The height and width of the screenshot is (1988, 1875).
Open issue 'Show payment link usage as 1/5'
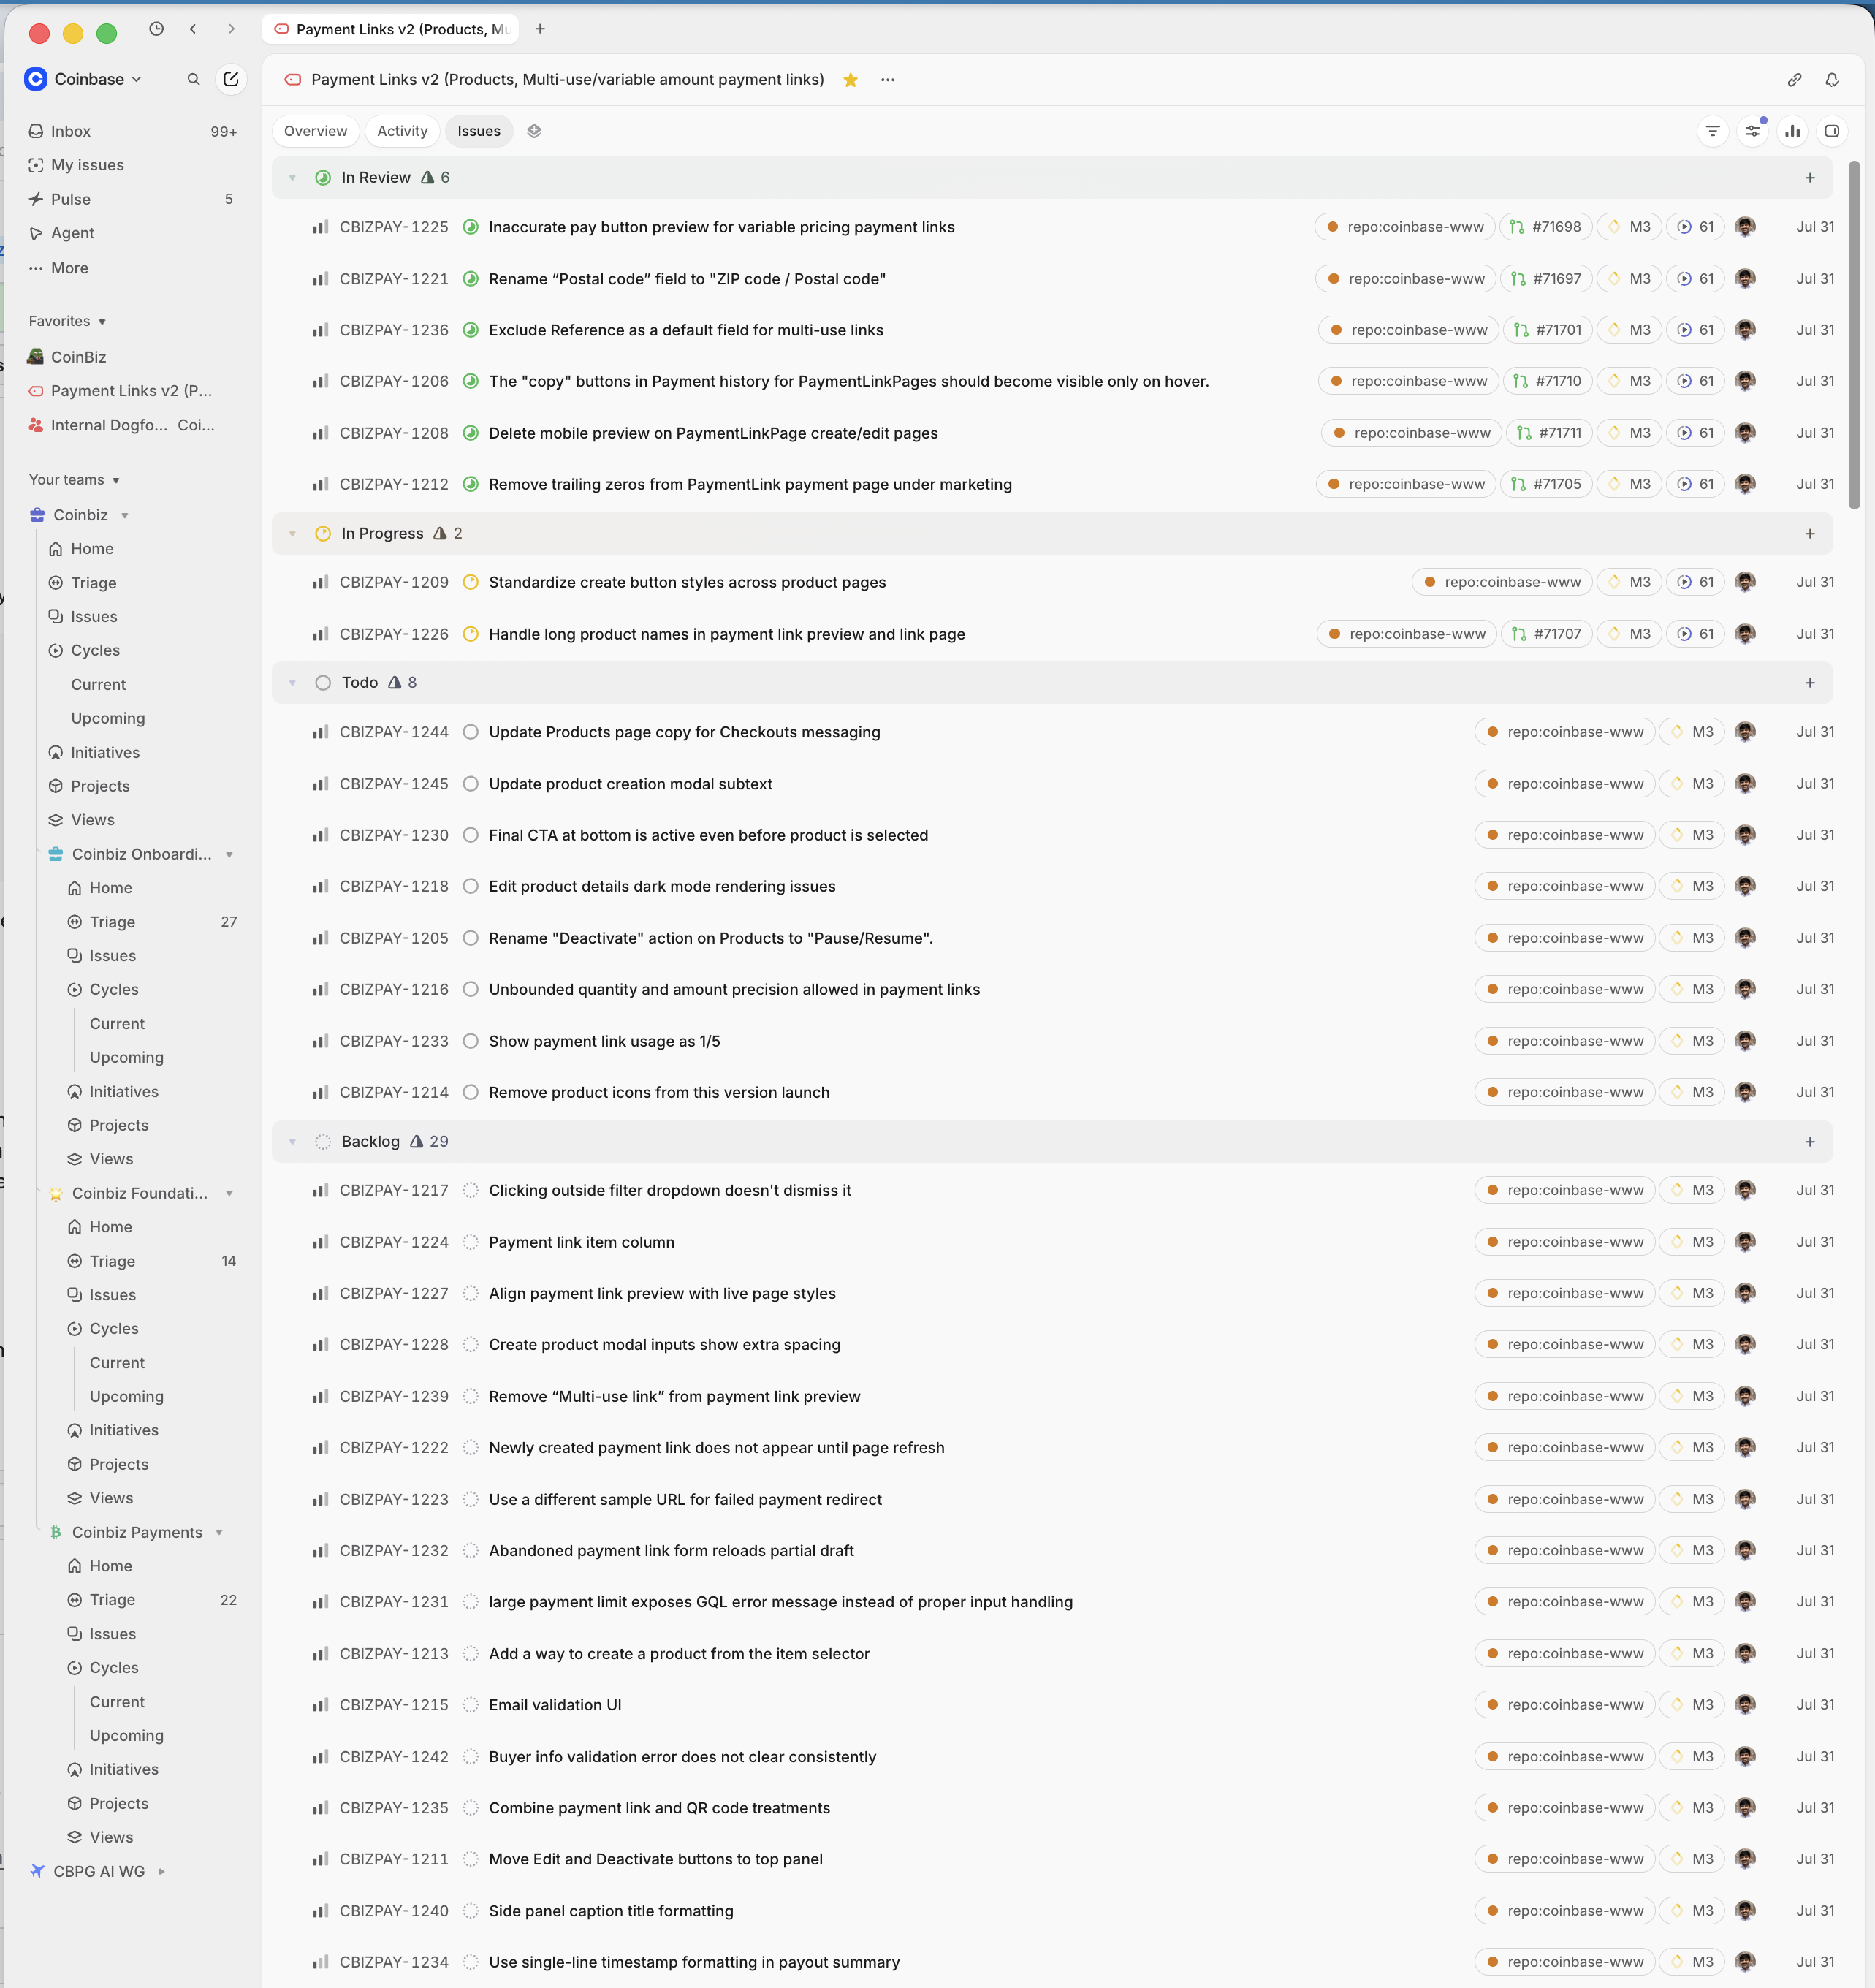tap(604, 1041)
